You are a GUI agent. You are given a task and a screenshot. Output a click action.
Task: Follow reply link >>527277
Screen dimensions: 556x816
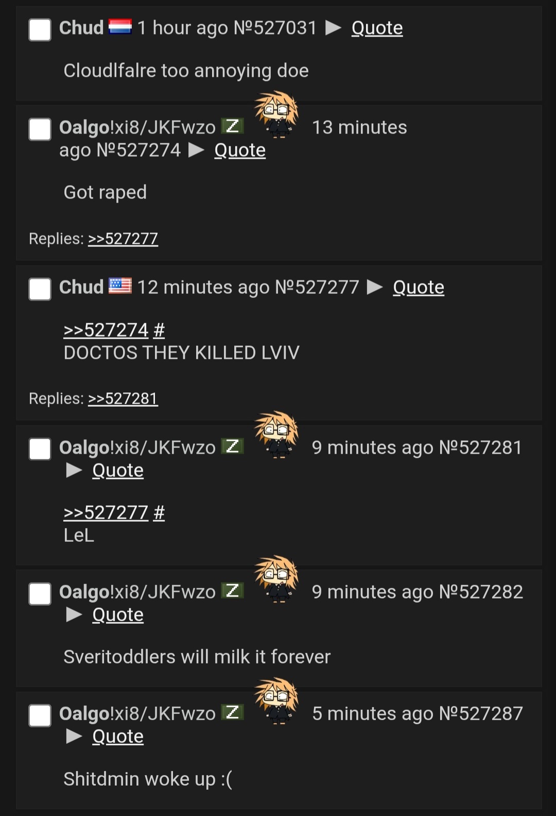click(123, 239)
